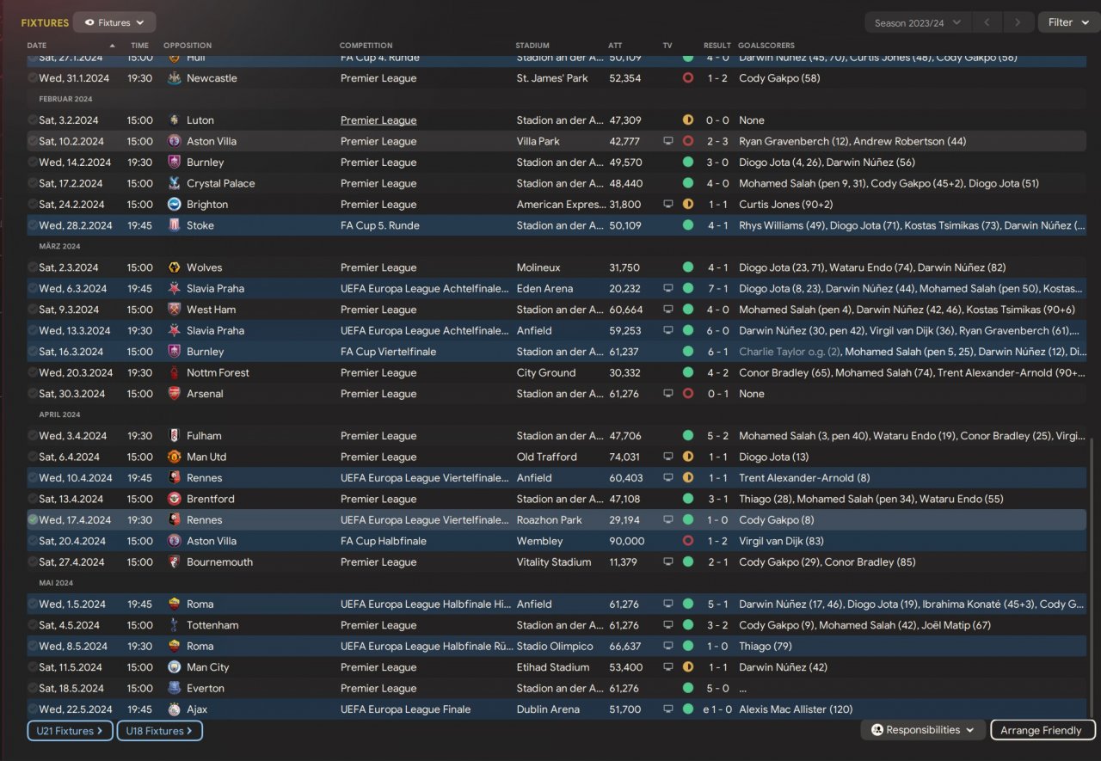Open U21 Fixtures
Image resolution: width=1101 pixels, height=761 pixels.
click(70, 731)
